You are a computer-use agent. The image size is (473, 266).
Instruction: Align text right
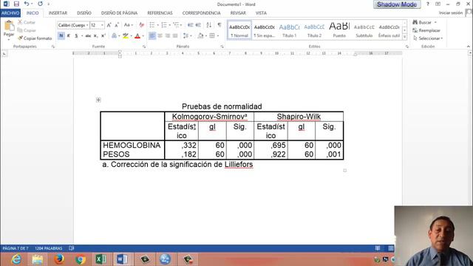168,36
